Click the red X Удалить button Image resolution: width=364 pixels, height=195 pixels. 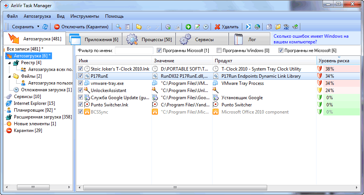tap(226, 27)
